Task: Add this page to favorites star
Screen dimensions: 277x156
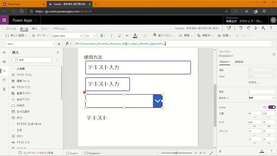Action: (226, 11)
